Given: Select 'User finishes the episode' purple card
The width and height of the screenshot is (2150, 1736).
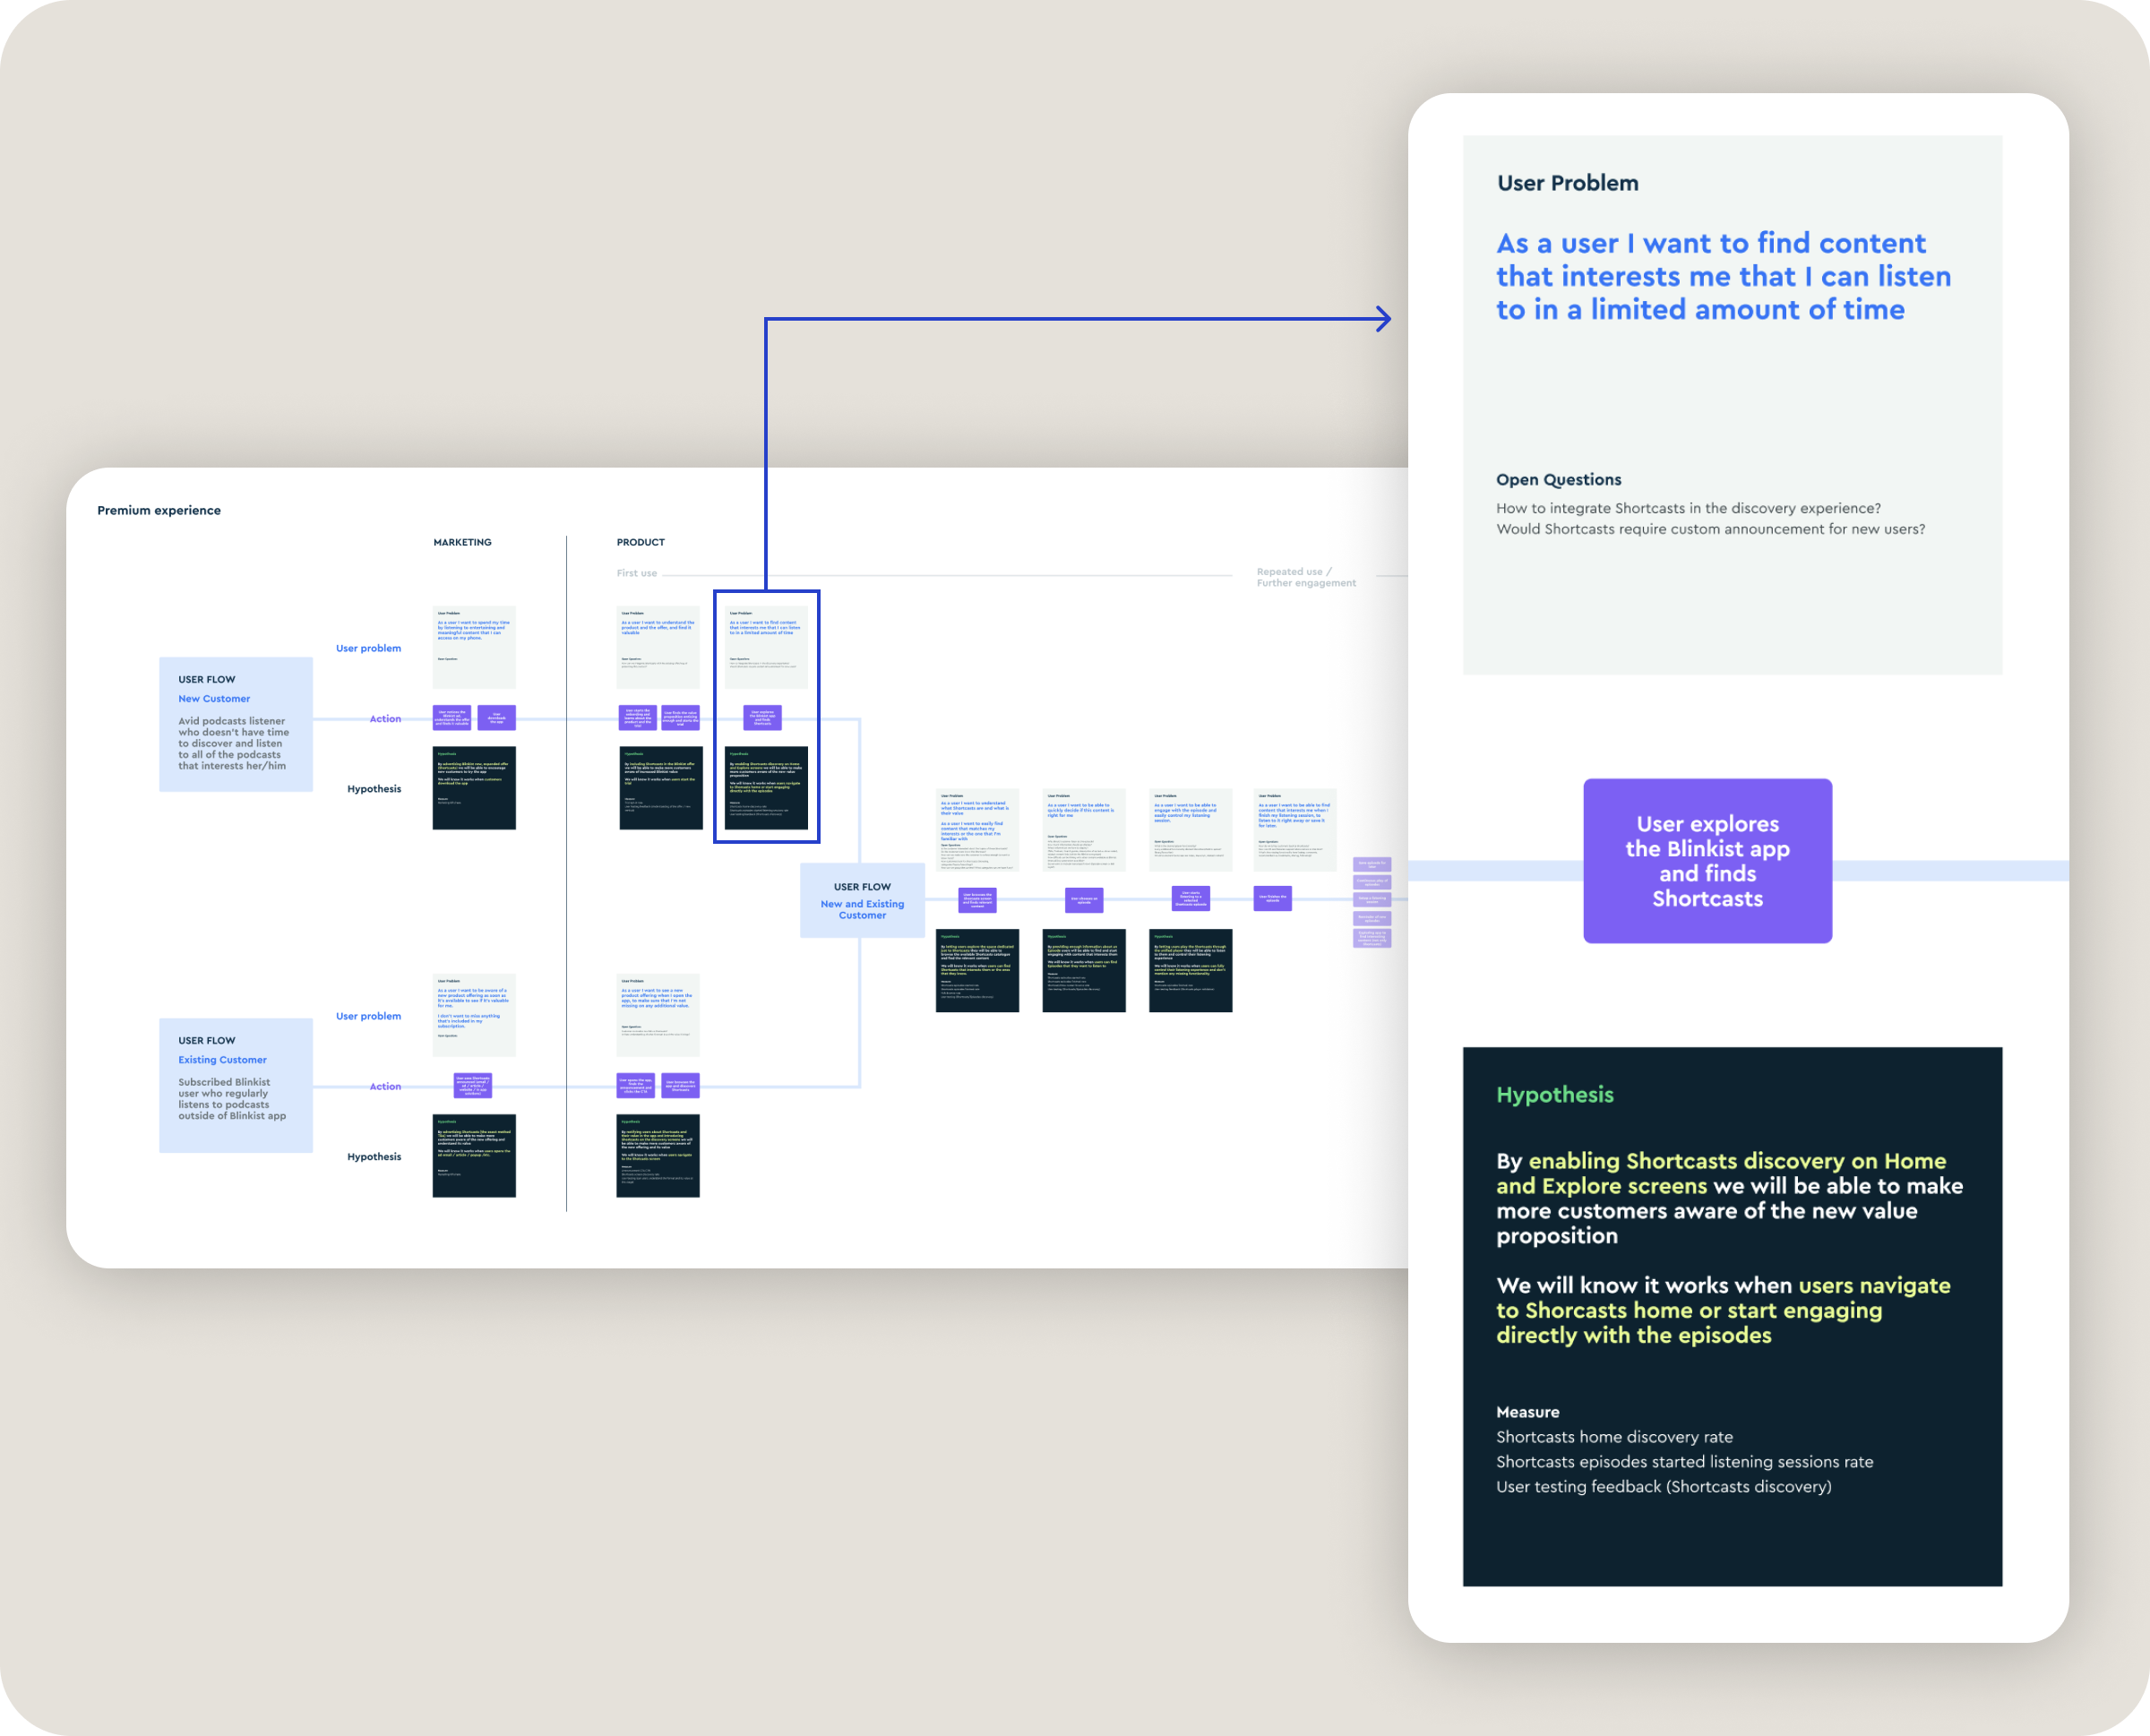Looking at the screenshot, I should [1272, 898].
